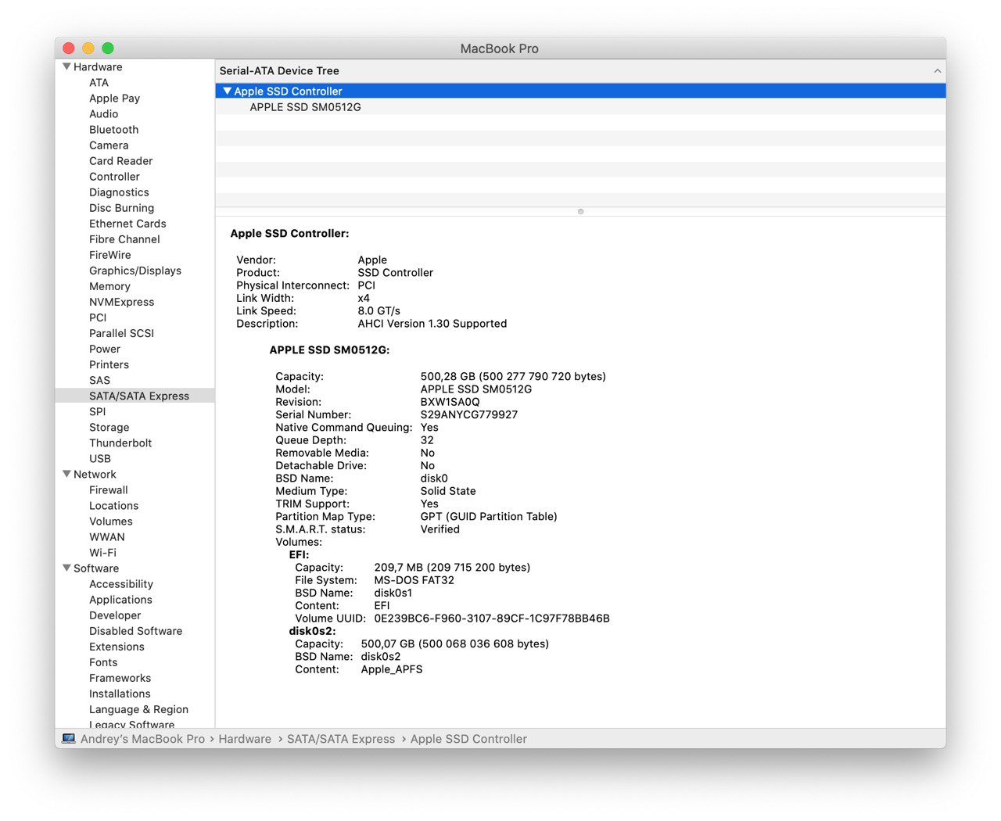Image resolution: width=1001 pixels, height=821 pixels.
Task: Select Disc Burning entry
Action: pos(121,208)
